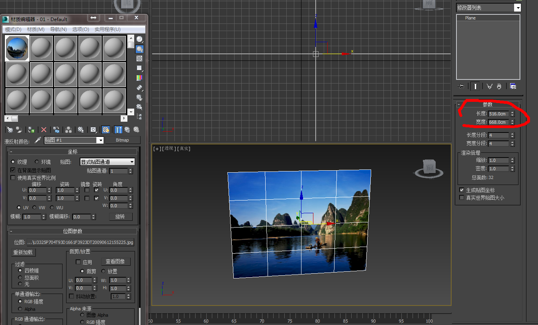
Task: Select the landscape material sample slot
Action: coord(17,48)
